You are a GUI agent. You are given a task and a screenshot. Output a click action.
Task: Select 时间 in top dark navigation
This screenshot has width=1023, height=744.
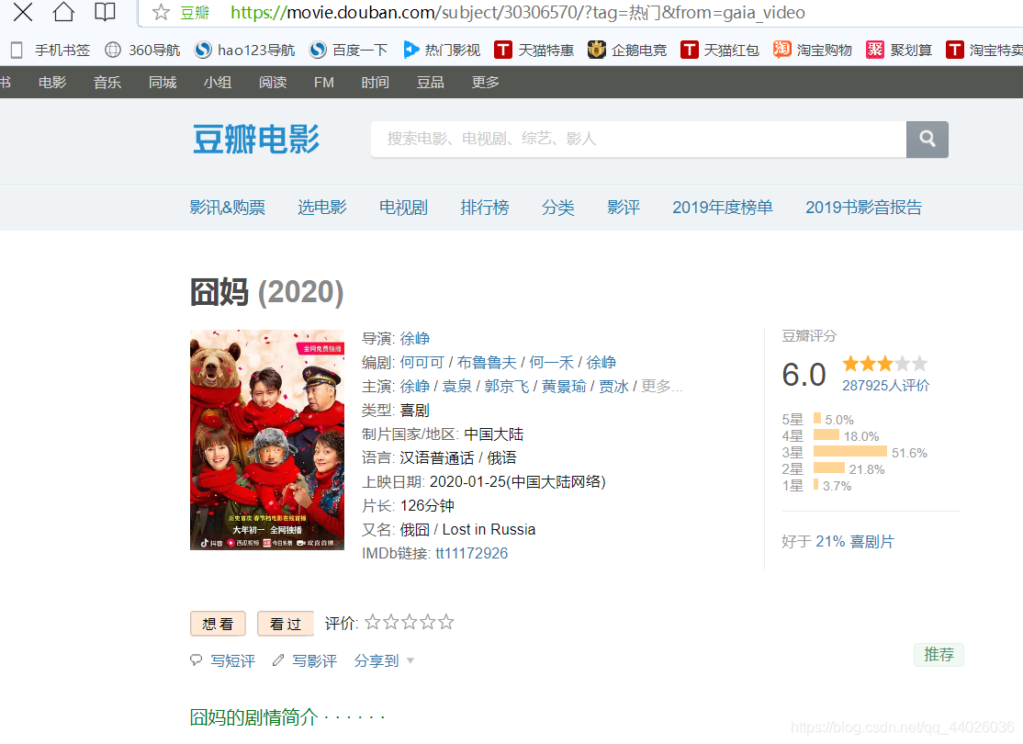click(376, 83)
